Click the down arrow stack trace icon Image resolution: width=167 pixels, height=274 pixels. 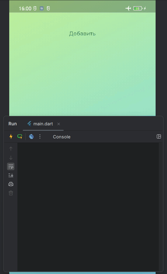click(11, 158)
